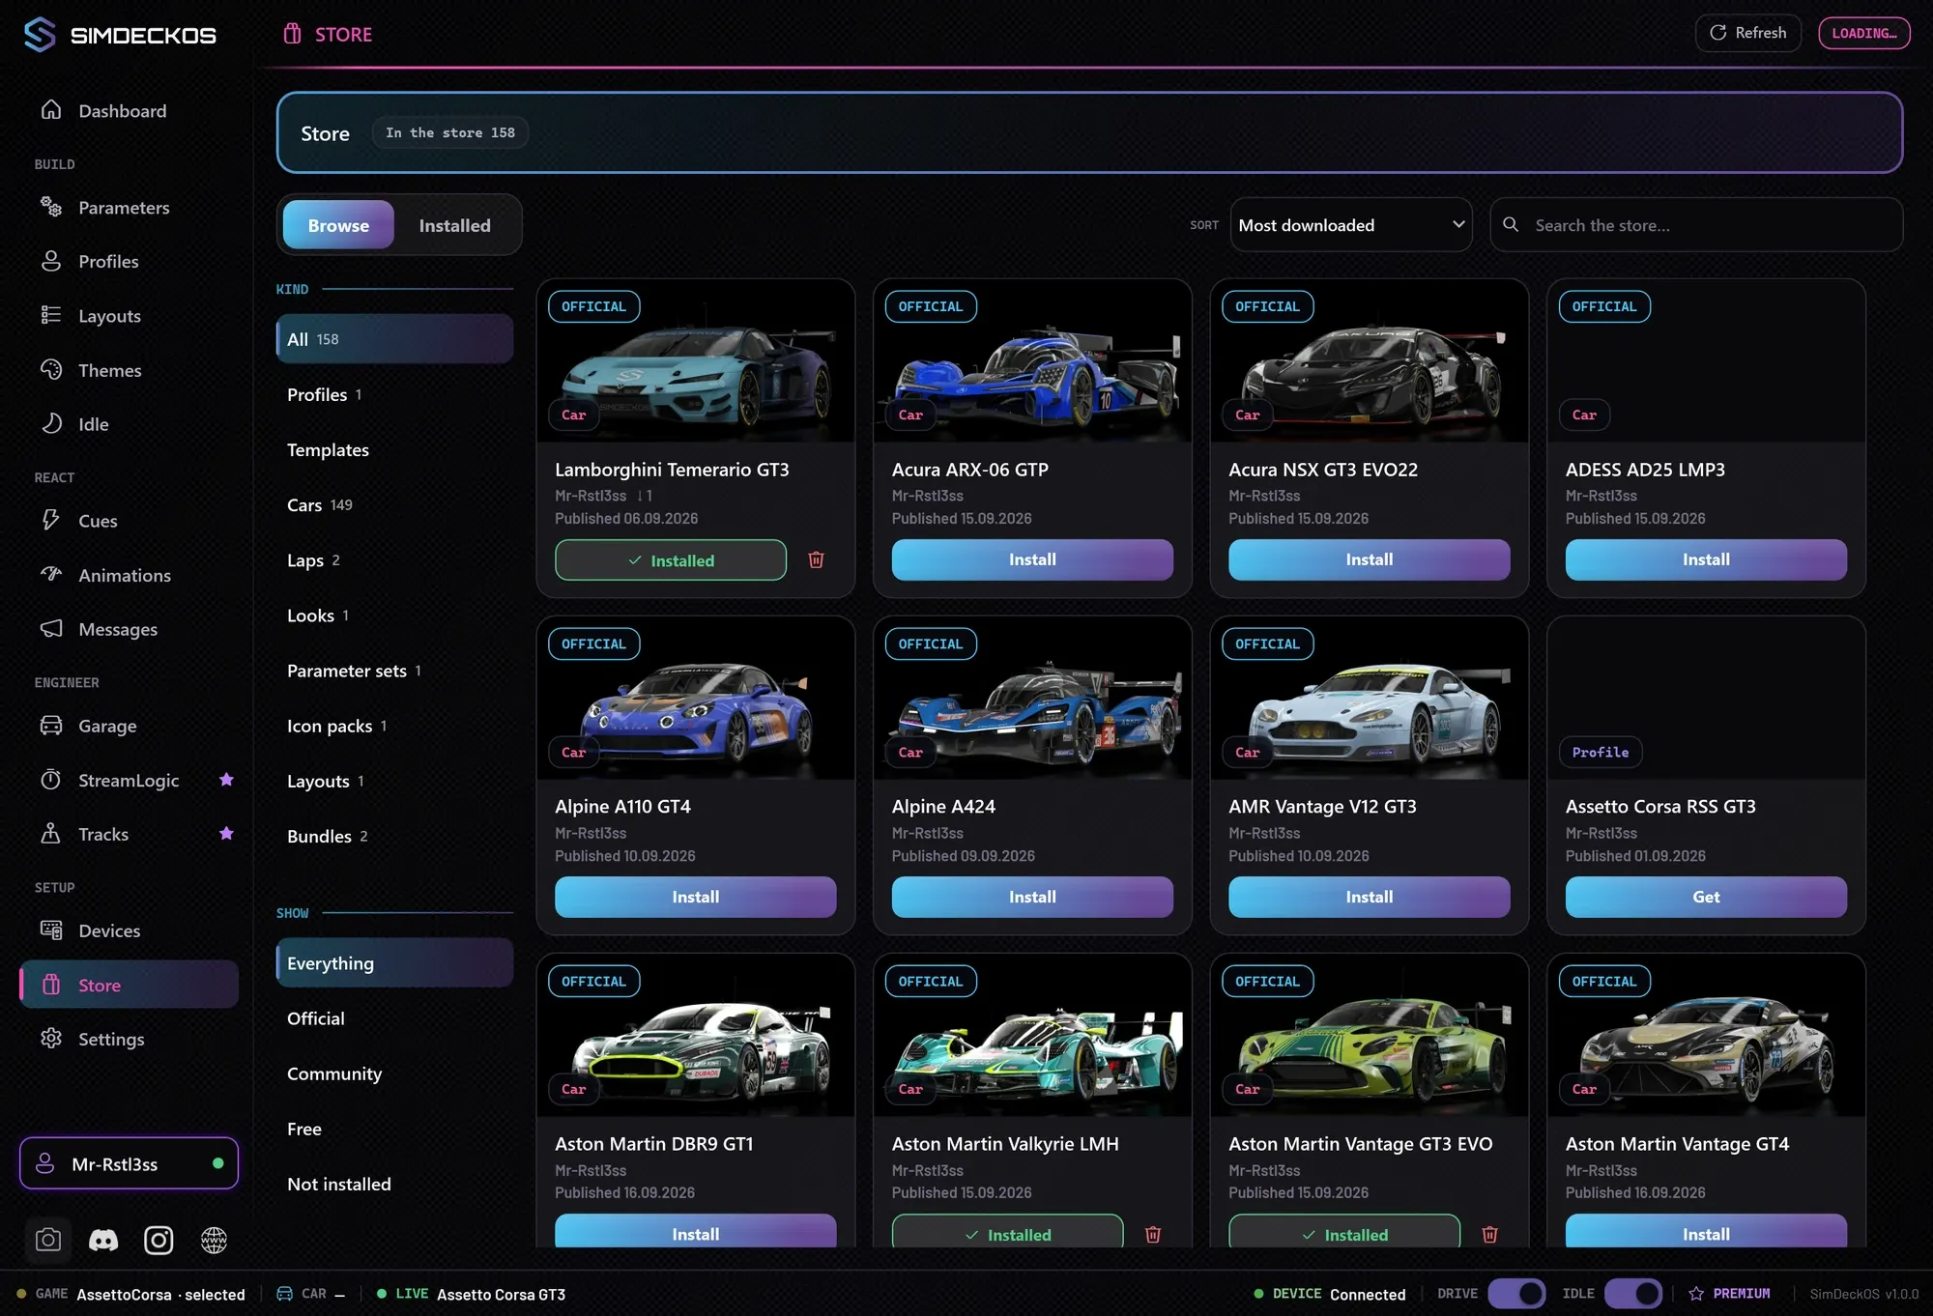
Task: Filter by Bundles kind
Action: (394, 836)
